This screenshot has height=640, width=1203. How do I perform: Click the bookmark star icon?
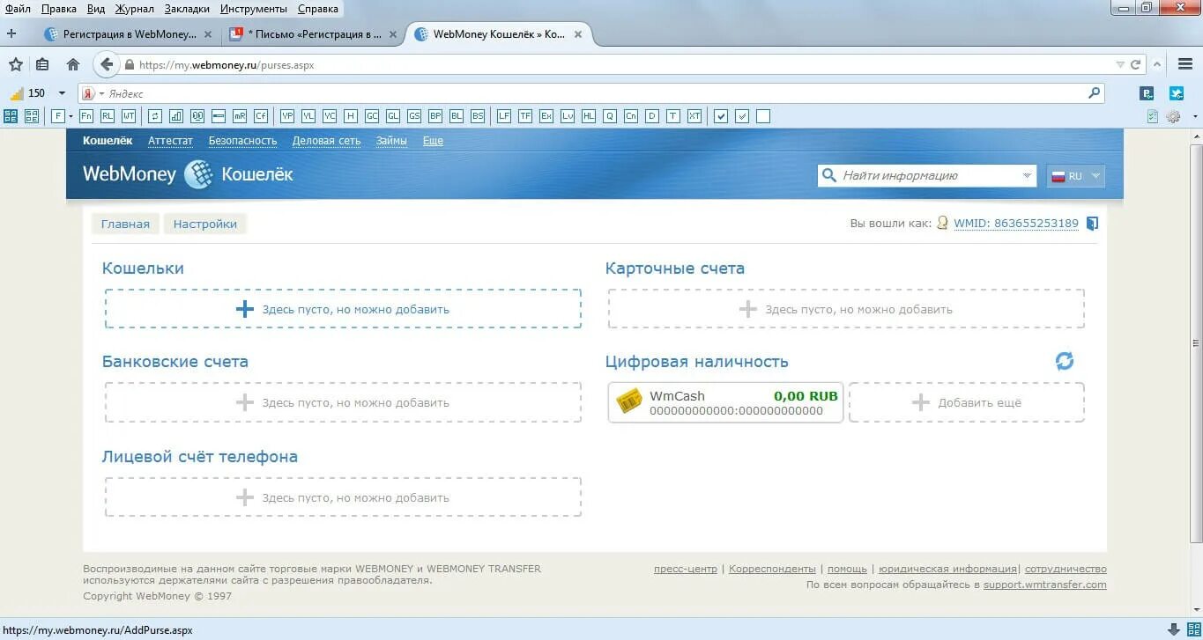point(16,64)
